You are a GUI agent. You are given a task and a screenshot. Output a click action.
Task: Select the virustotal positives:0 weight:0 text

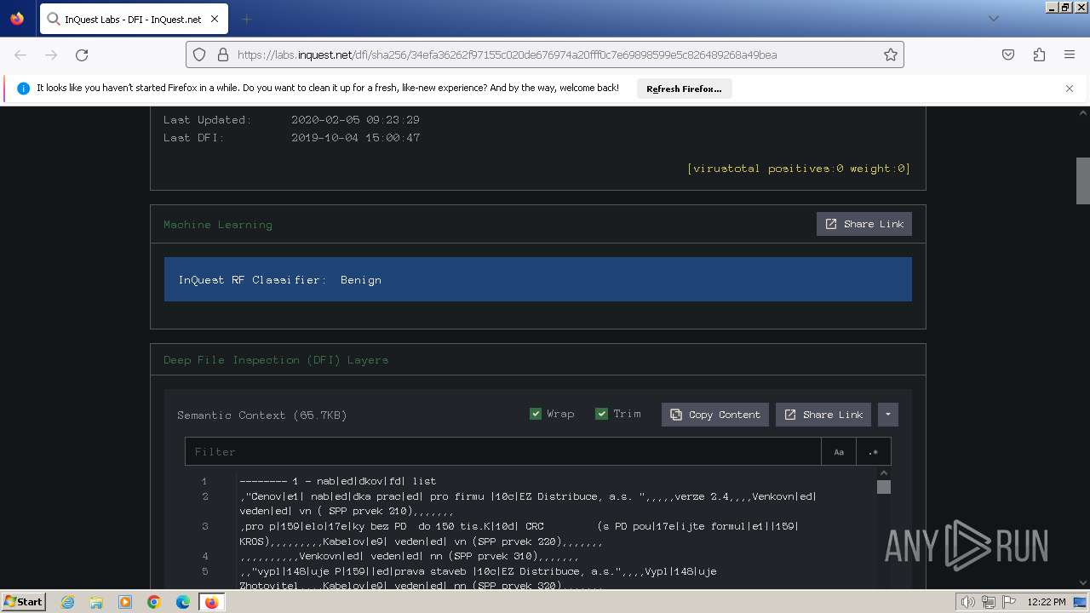[799, 169]
